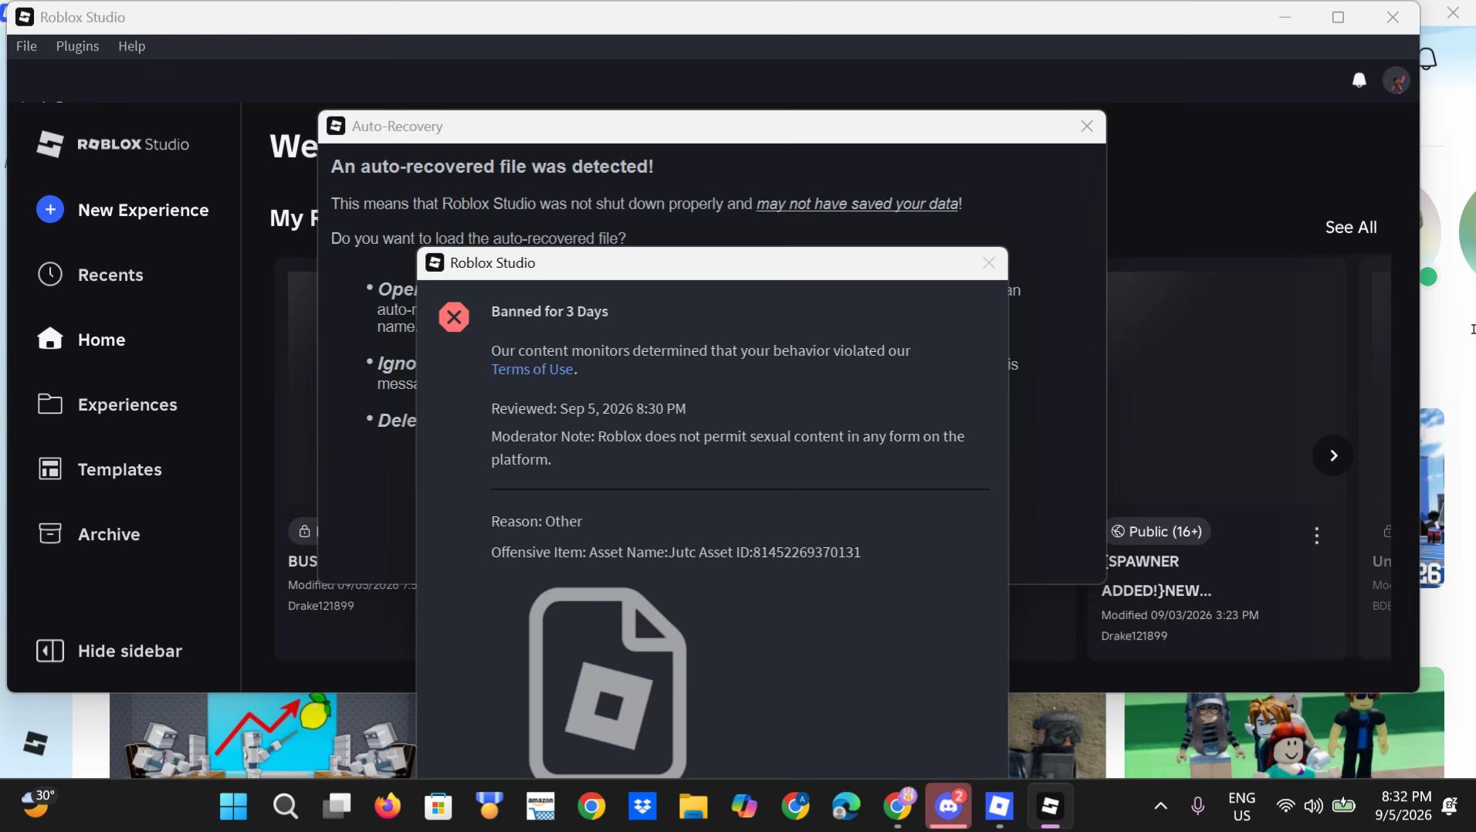Go to Recents in the sidebar
Image resolution: width=1476 pixels, height=832 pixels.
[90, 275]
